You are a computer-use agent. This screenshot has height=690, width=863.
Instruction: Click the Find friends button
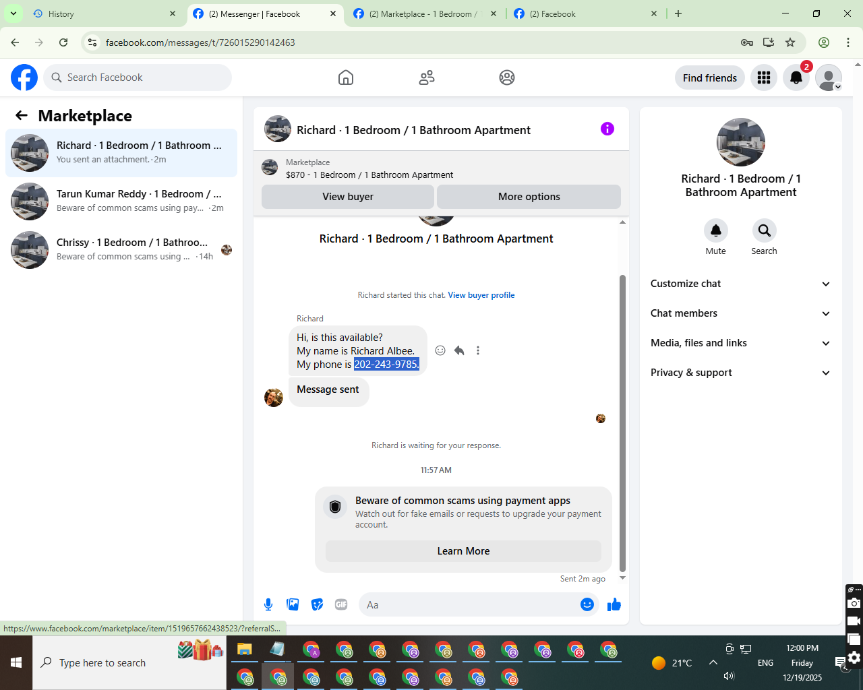pos(710,77)
